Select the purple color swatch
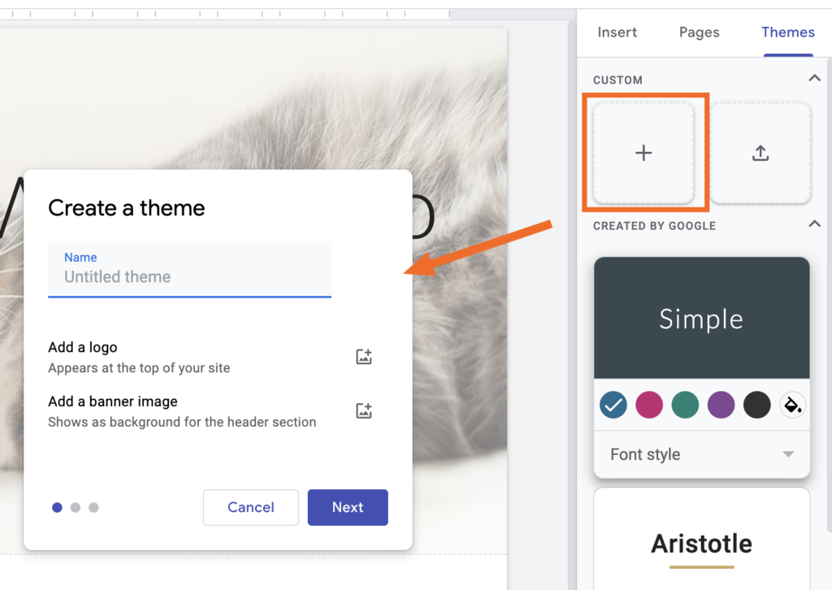The image size is (832, 590). point(721,406)
